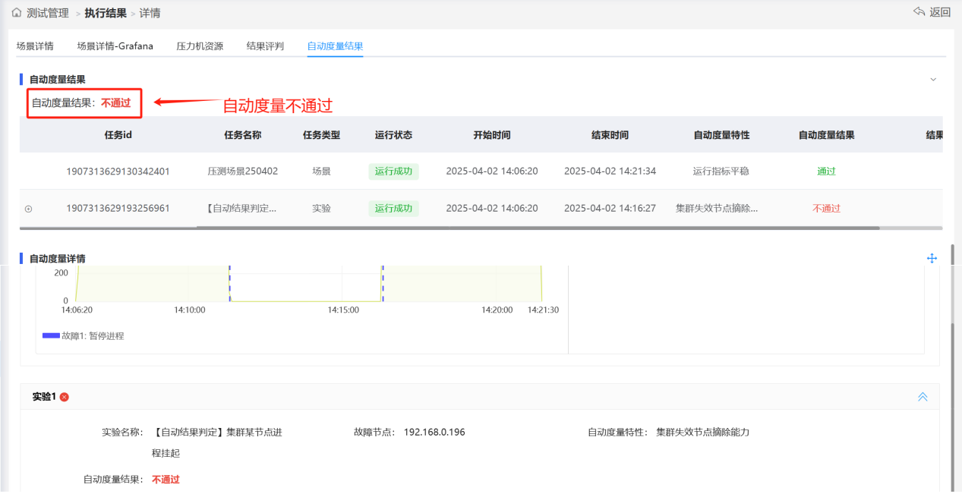The width and height of the screenshot is (962, 497).
Task: Click 测试管理 breadcrumb link
Action: tap(47, 13)
